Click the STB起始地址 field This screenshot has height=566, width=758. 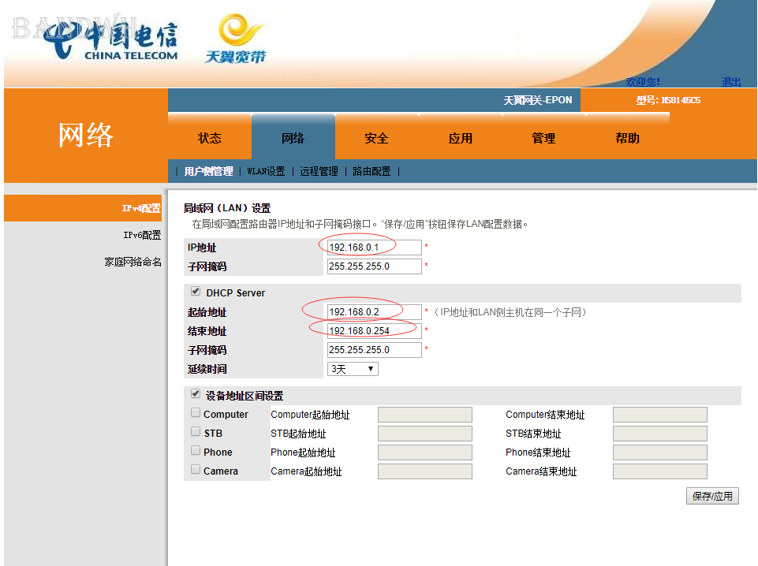(x=425, y=434)
